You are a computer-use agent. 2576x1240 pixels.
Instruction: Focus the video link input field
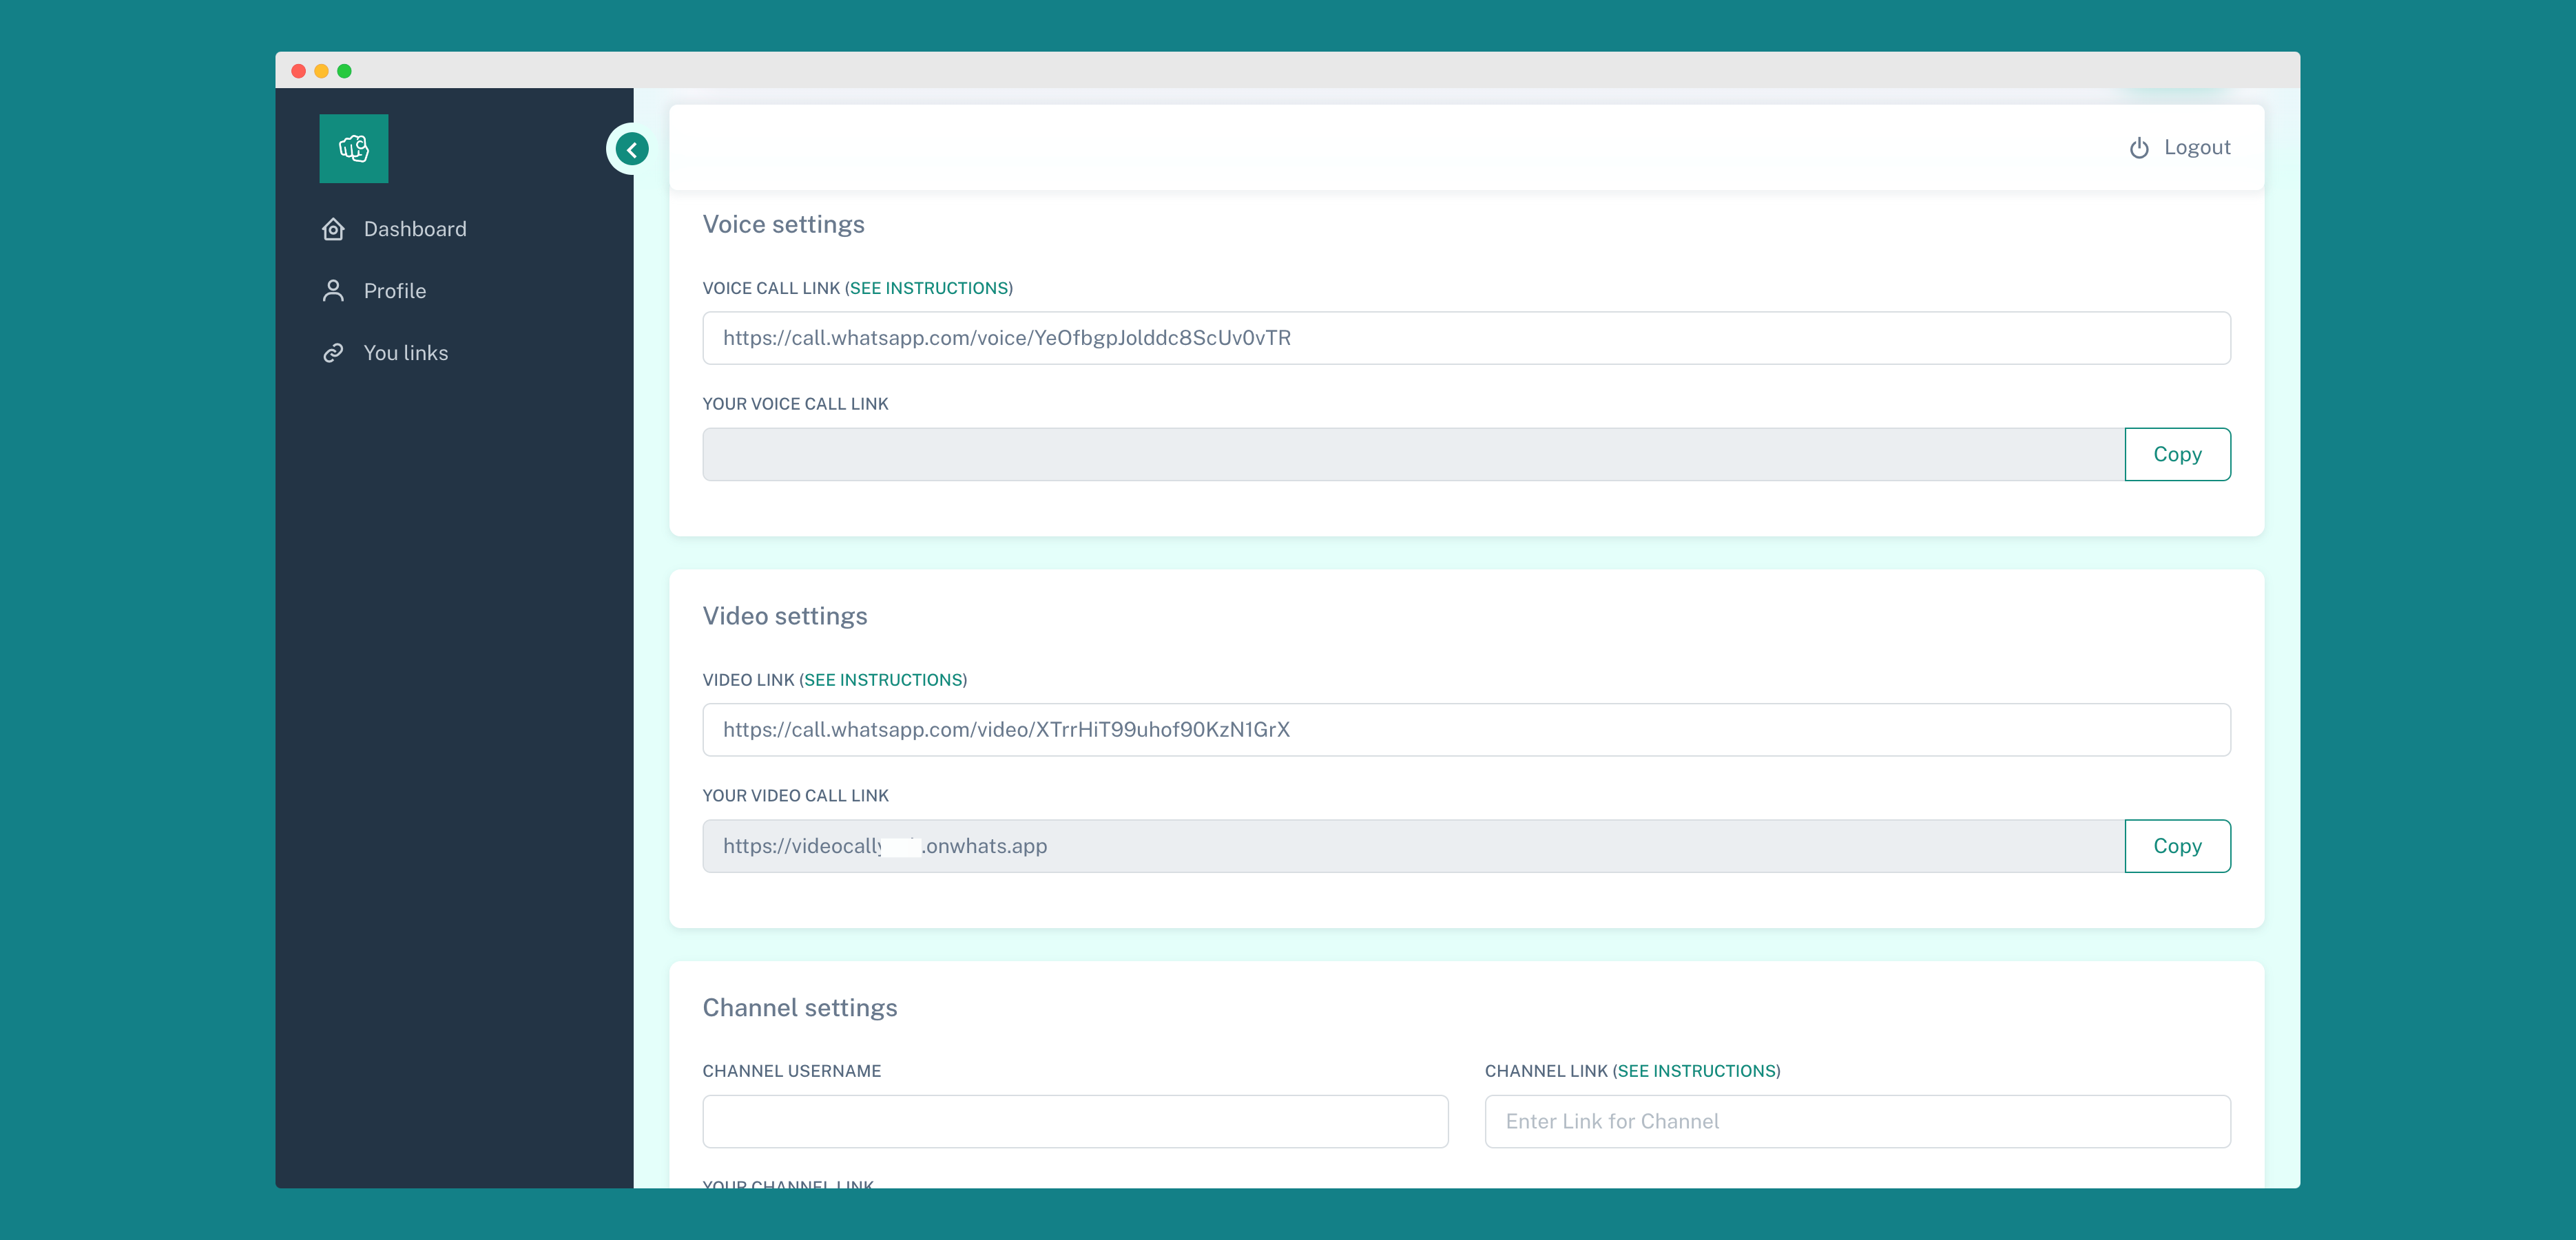click(1466, 730)
